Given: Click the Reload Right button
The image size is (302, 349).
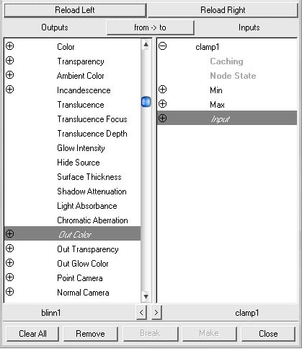Looking at the screenshot, I should coord(223,10).
